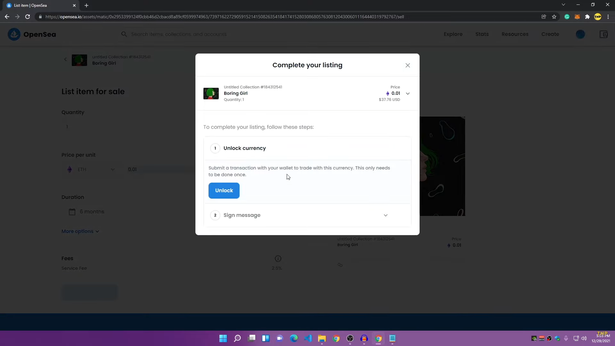This screenshot has width=615, height=346.
Task: Open Microsoft Edge from taskbar
Action: (294, 338)
